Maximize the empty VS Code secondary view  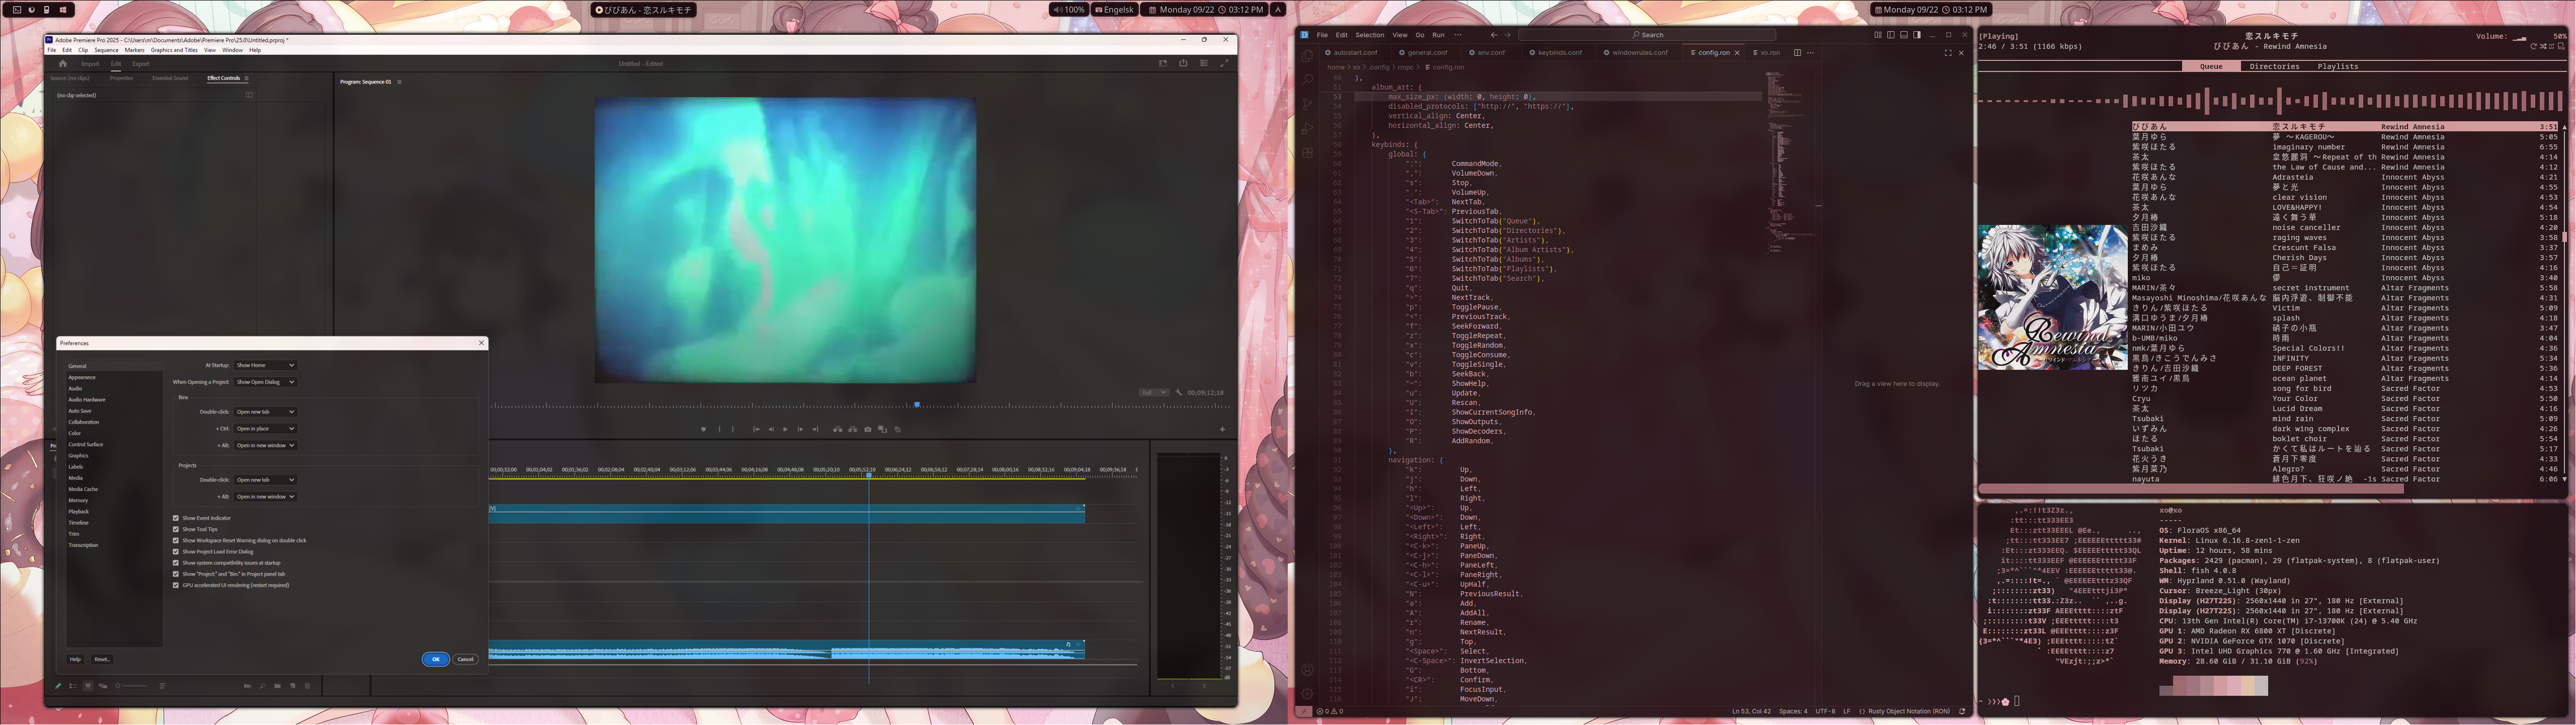[x=1947, y=52]
